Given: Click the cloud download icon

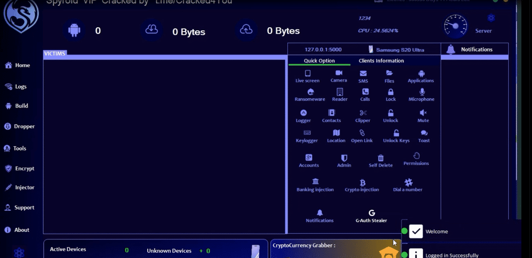Looking at the screenshot, I should (152, 29).
